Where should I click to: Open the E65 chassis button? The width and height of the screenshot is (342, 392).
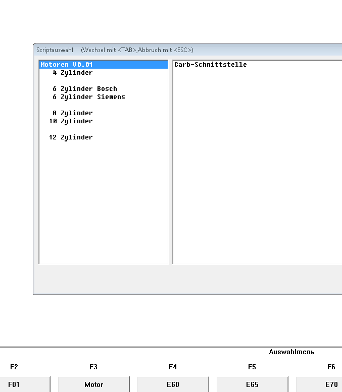252,384
